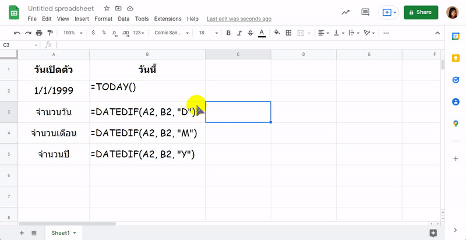The image size is (466, 240).
Task: Open the zoom 100% dropdown
Action: [73, 33]
